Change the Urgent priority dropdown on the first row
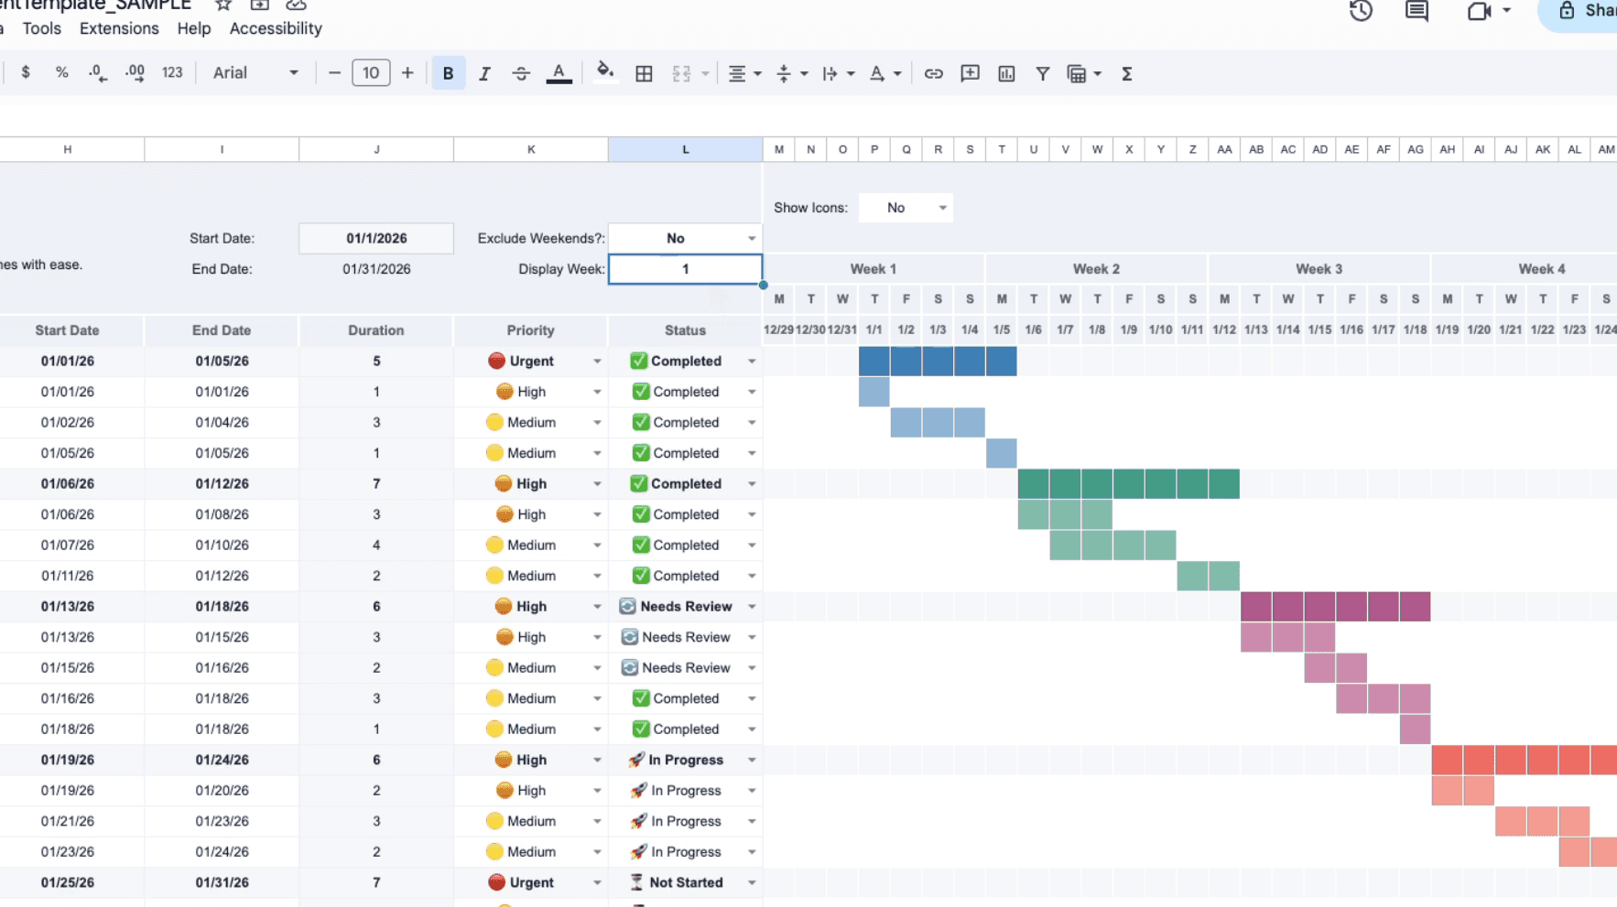 click(x=597, y=361)
